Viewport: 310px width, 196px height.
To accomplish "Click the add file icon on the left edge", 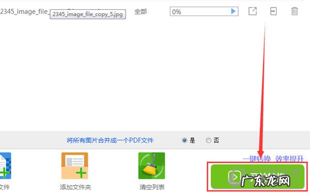I will click(x=5, y=165).
